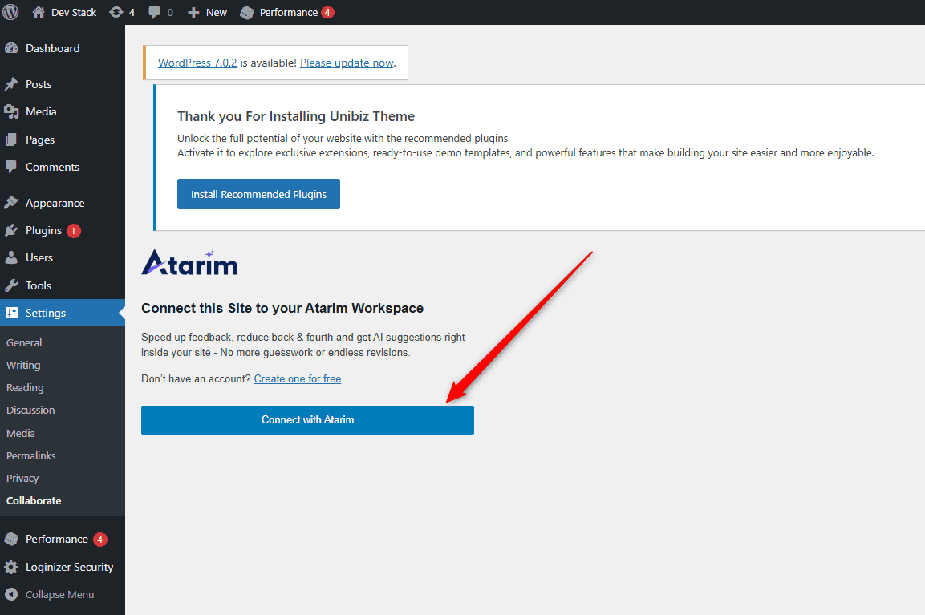Click the New label in admin bar

[217, 12]
